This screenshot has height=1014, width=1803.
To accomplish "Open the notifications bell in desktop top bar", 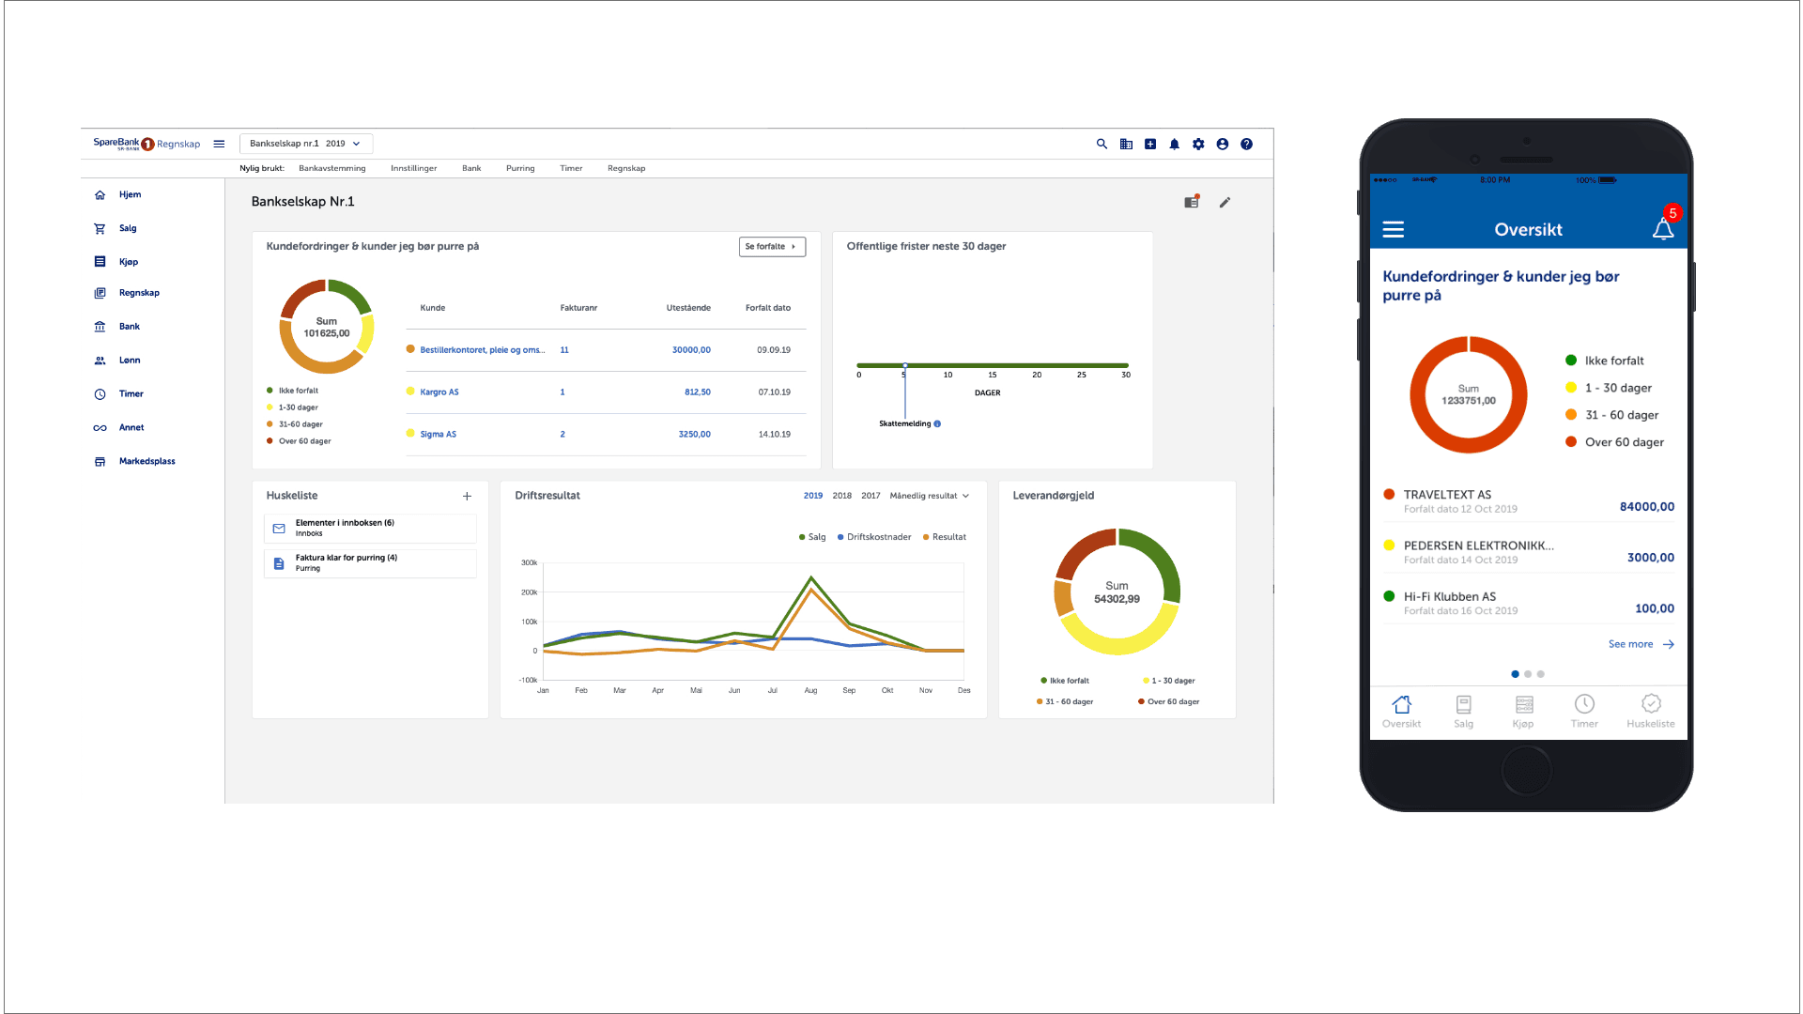I will pos(1174,144).
